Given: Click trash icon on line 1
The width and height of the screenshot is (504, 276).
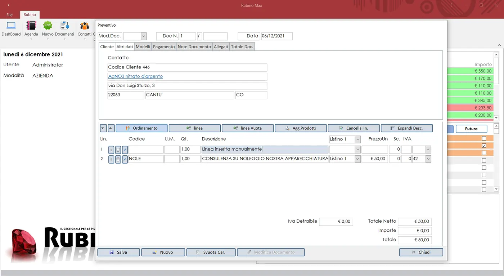Looking at the screenshot, I should click(x=118, y=150).
